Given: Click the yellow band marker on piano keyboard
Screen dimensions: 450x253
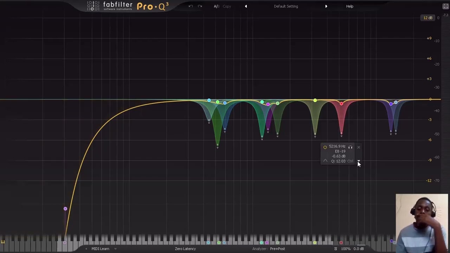Looking at the screenshot, I should point(315,242).
